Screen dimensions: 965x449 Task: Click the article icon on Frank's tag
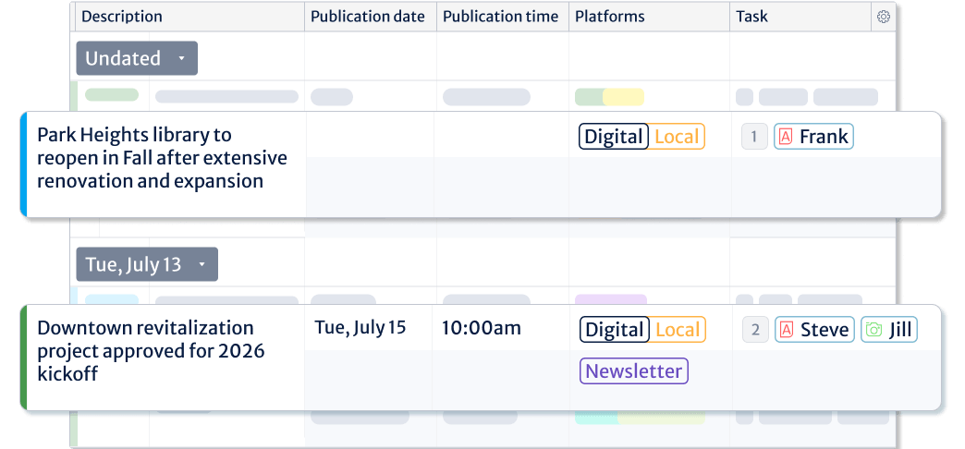coord(786,137)
